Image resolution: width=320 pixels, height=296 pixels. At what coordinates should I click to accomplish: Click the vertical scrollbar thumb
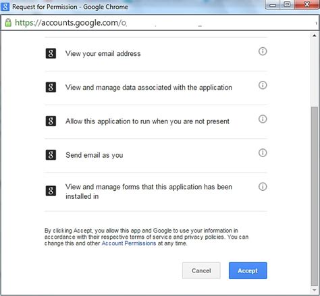coord(314,196)
